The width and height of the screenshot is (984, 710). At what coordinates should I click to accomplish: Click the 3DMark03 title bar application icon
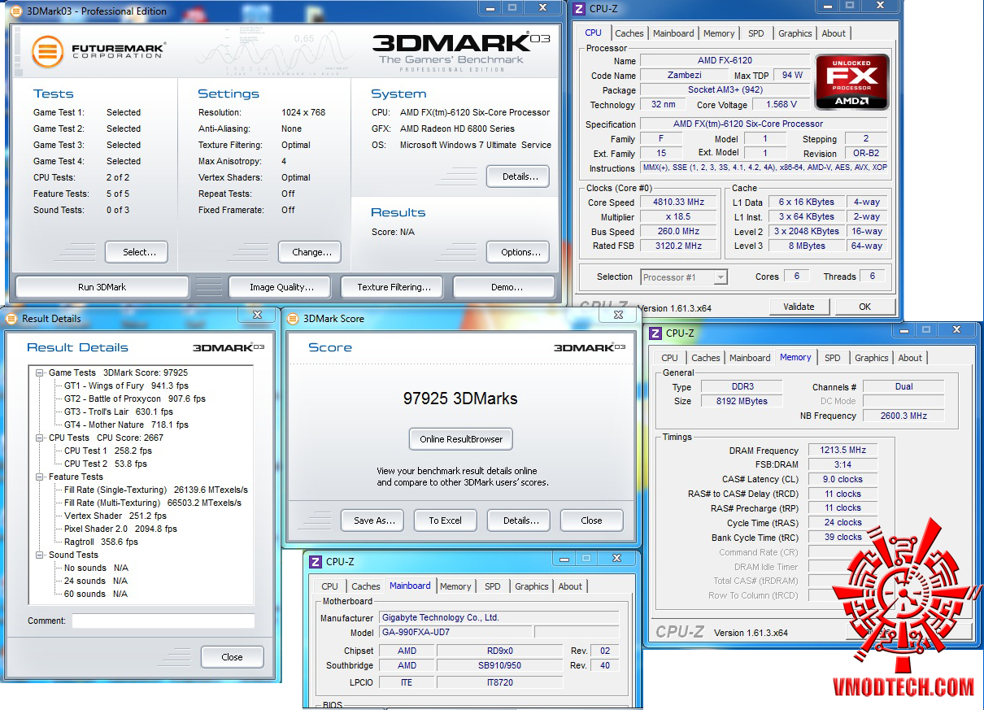click(15, 11)
